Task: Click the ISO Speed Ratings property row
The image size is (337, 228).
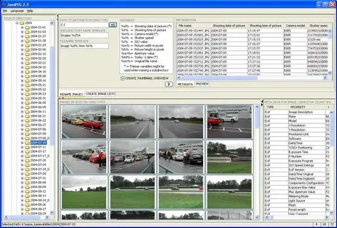Action: pos(297,165)
